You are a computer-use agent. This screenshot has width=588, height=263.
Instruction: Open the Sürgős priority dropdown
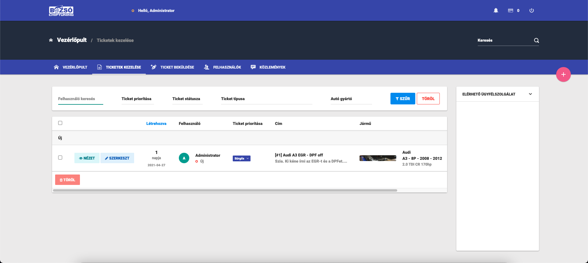pyautogui.click(x=242, y=158)
